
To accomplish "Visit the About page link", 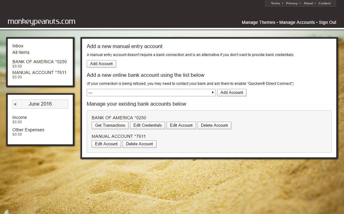I will 308,3.
